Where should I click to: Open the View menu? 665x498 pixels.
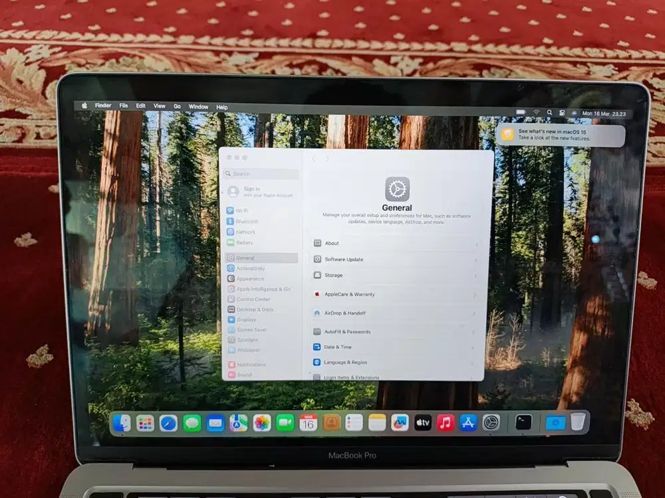[159, 106]
